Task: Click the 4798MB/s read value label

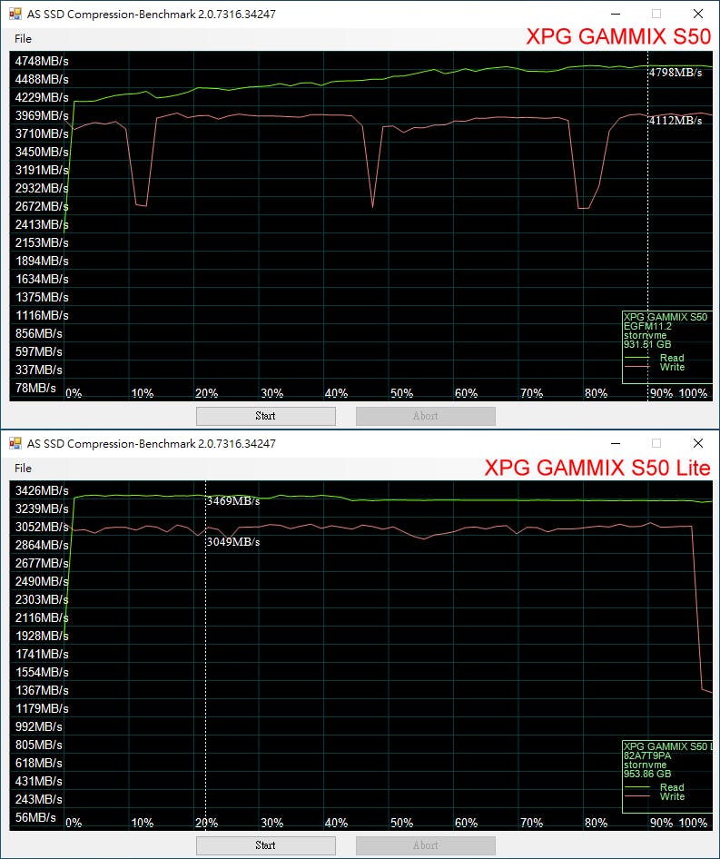Action: 676,73
